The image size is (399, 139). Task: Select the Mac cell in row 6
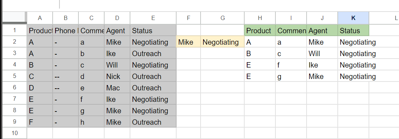[117, 88]
